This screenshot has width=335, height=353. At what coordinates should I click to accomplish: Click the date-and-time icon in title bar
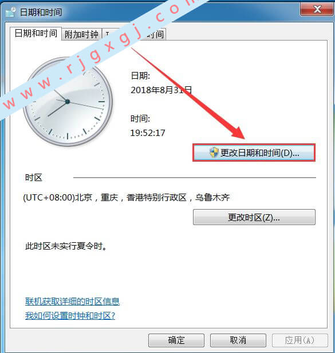tap(11, 13)
